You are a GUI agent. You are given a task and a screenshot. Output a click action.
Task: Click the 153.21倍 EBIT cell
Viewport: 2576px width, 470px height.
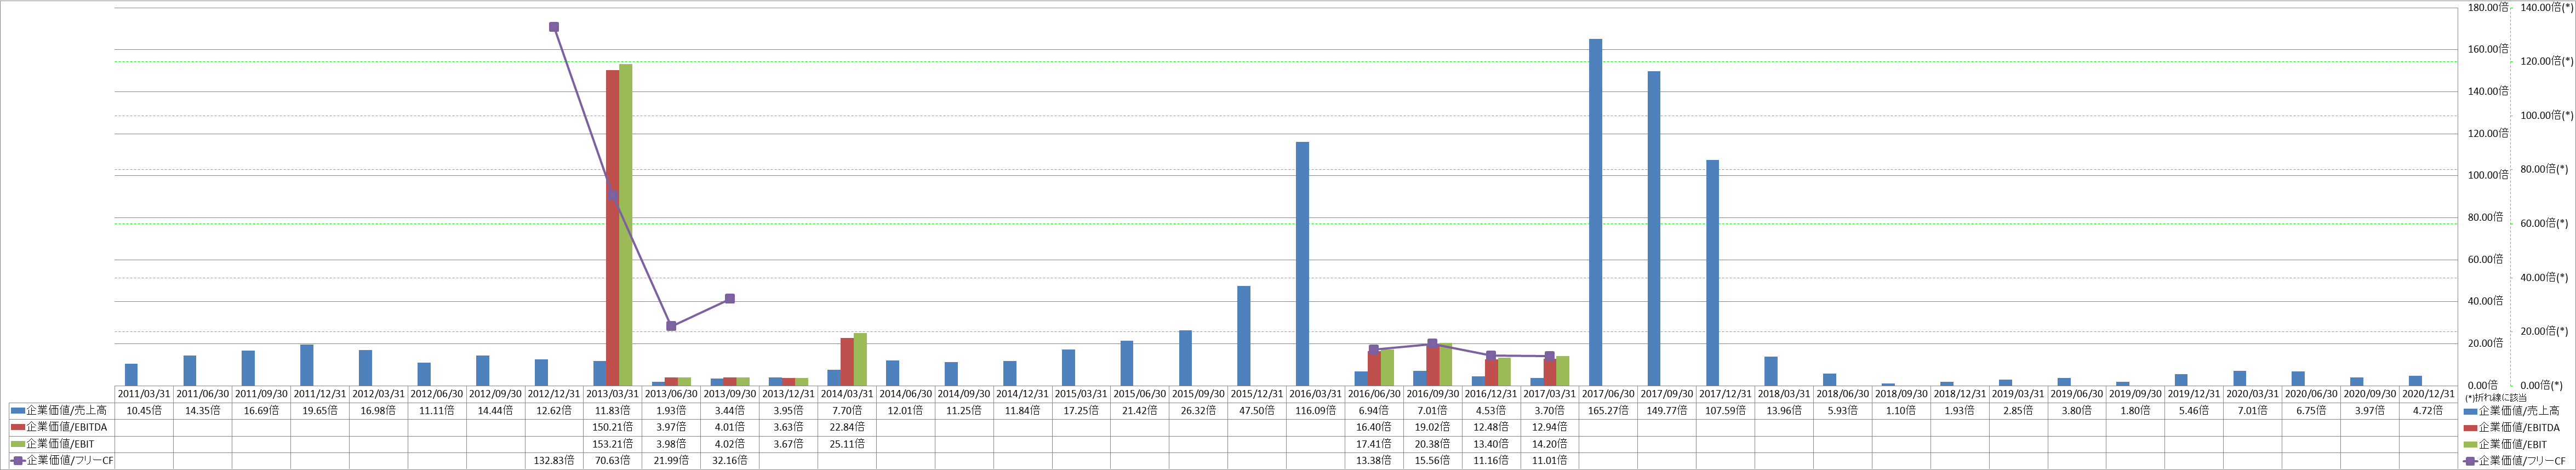pos(613,444)
